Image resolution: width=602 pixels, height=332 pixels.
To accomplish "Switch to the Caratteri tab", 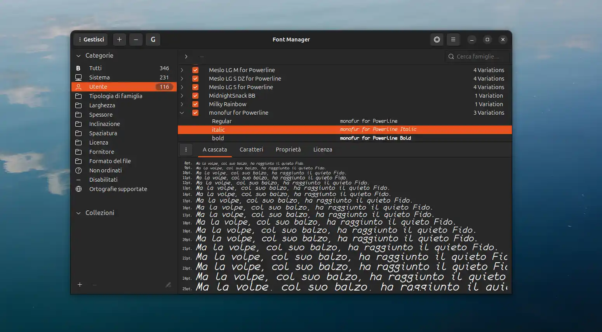I will pyautogui.click(x=251, y=149).
